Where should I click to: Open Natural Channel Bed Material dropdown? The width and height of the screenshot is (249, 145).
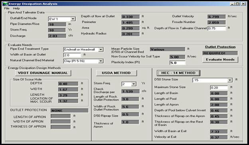pyautogui.click(x=101, y=61)
